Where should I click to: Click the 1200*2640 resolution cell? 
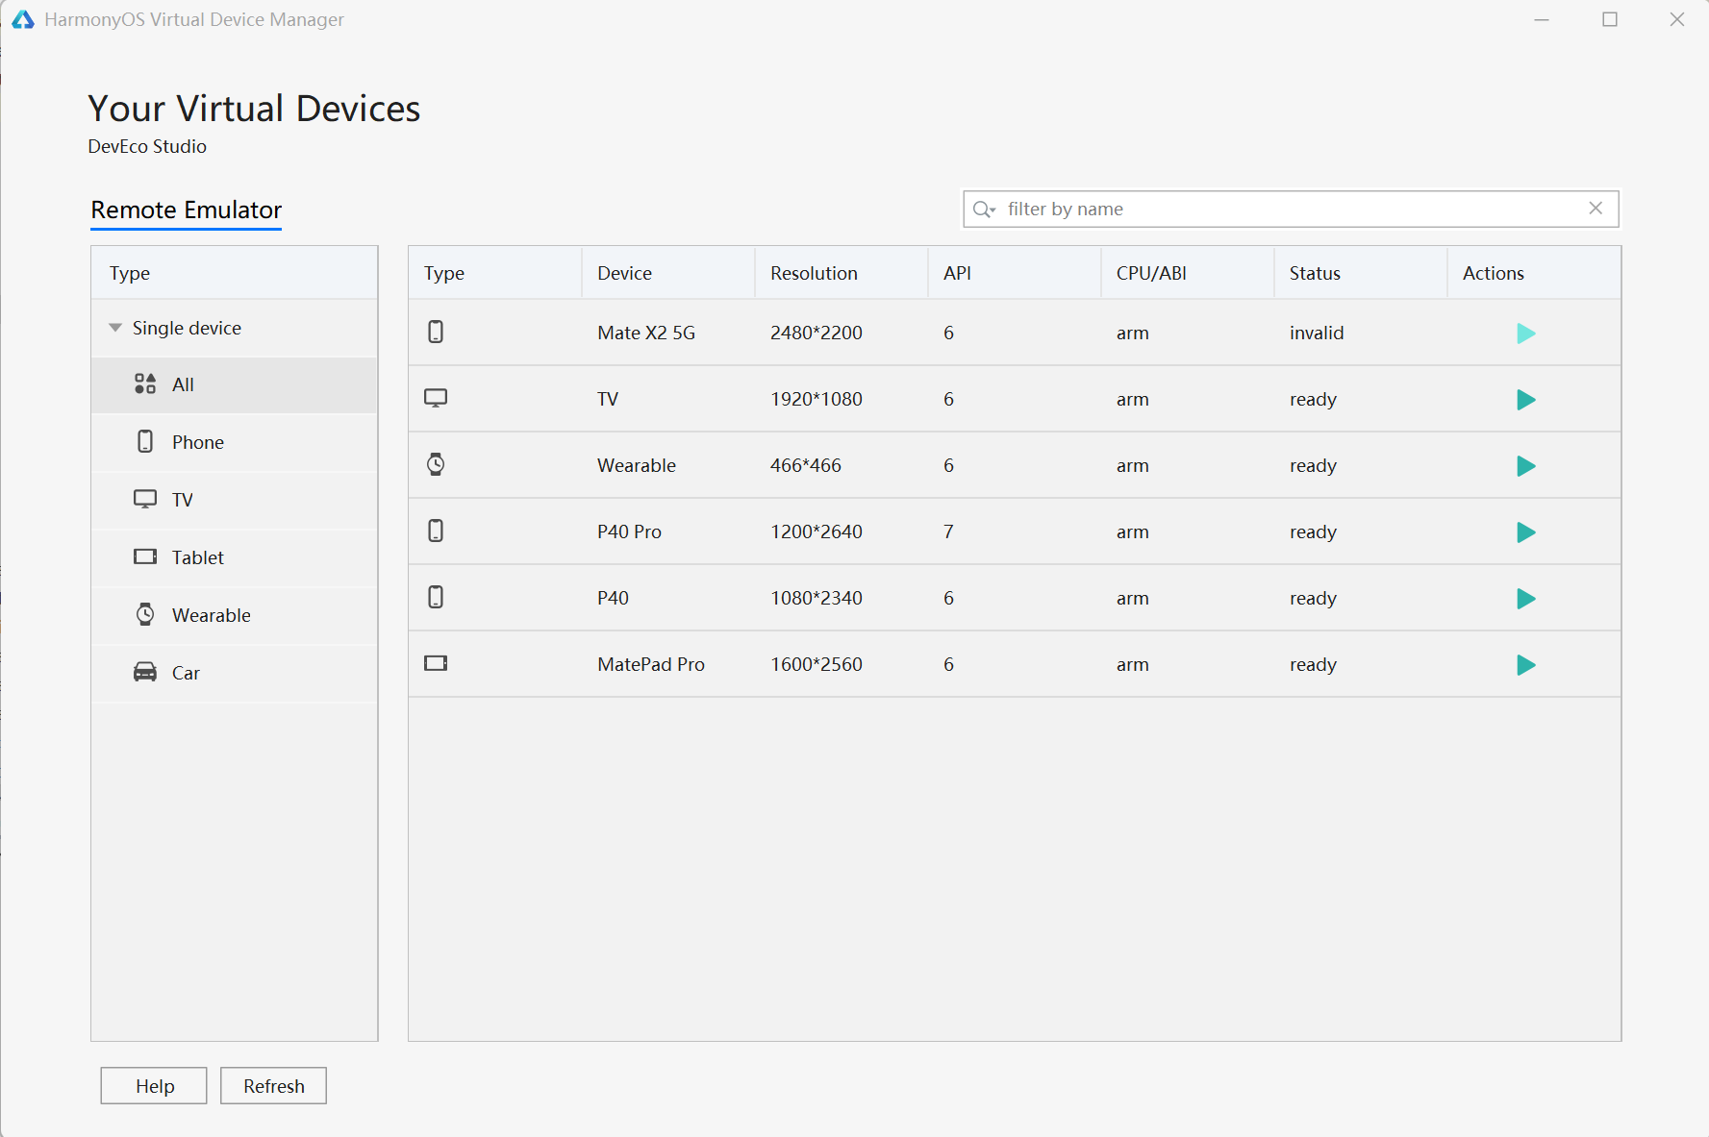click(817, 531)
